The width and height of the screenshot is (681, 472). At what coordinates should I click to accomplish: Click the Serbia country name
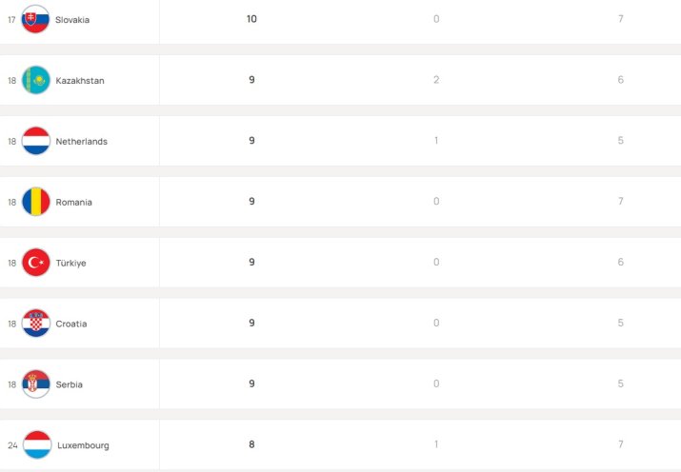click(70, 383)
